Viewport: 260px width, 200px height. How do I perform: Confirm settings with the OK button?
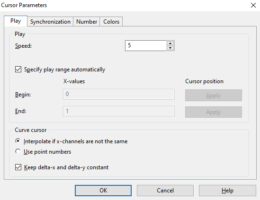coord(103,191)
